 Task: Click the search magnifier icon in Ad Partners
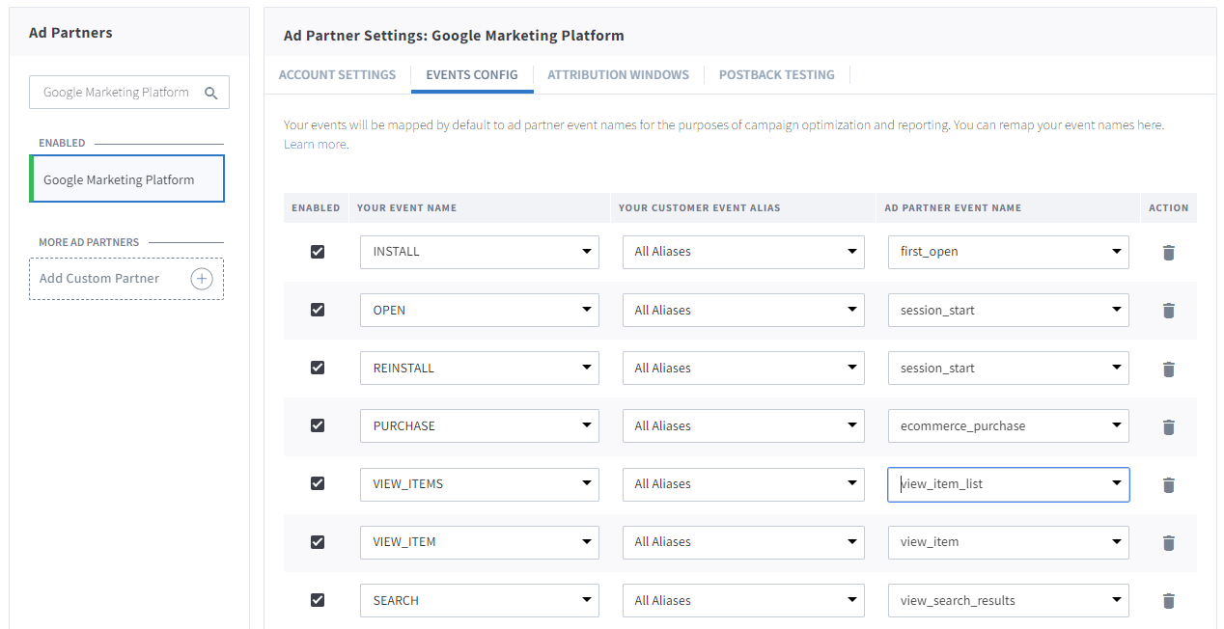point(210,93)
